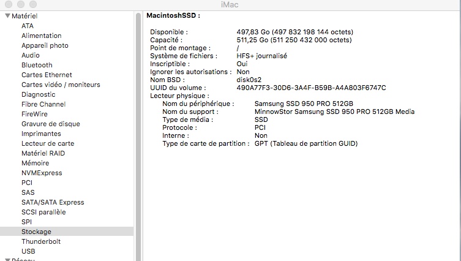This screenshot has height=261, width=461.
Task: Click the BSD name disk0s2
Action: (249, 80)
